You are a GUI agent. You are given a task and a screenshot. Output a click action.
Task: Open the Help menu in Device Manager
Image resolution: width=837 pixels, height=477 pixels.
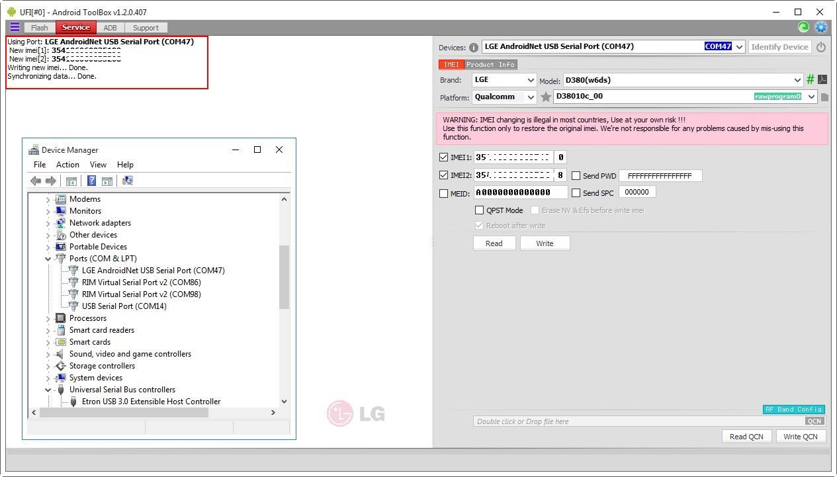125,165
